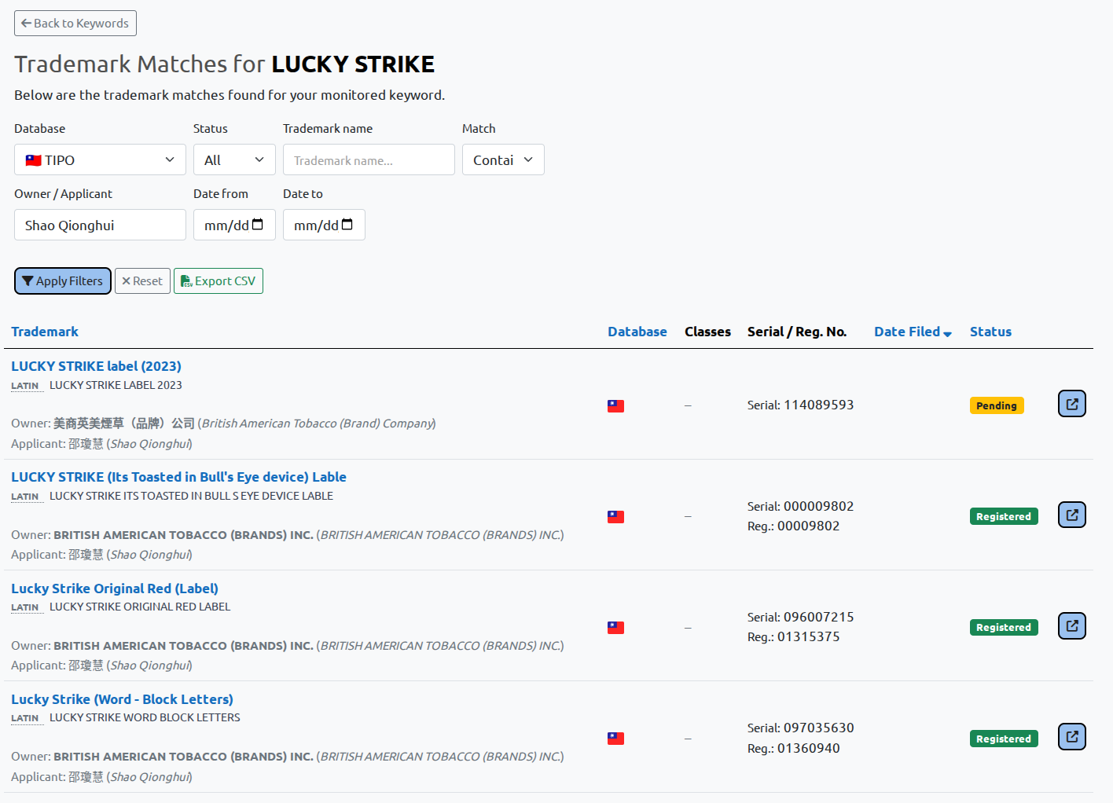Click registration number 01315375

pyautogui.click(x=808, y=636)
